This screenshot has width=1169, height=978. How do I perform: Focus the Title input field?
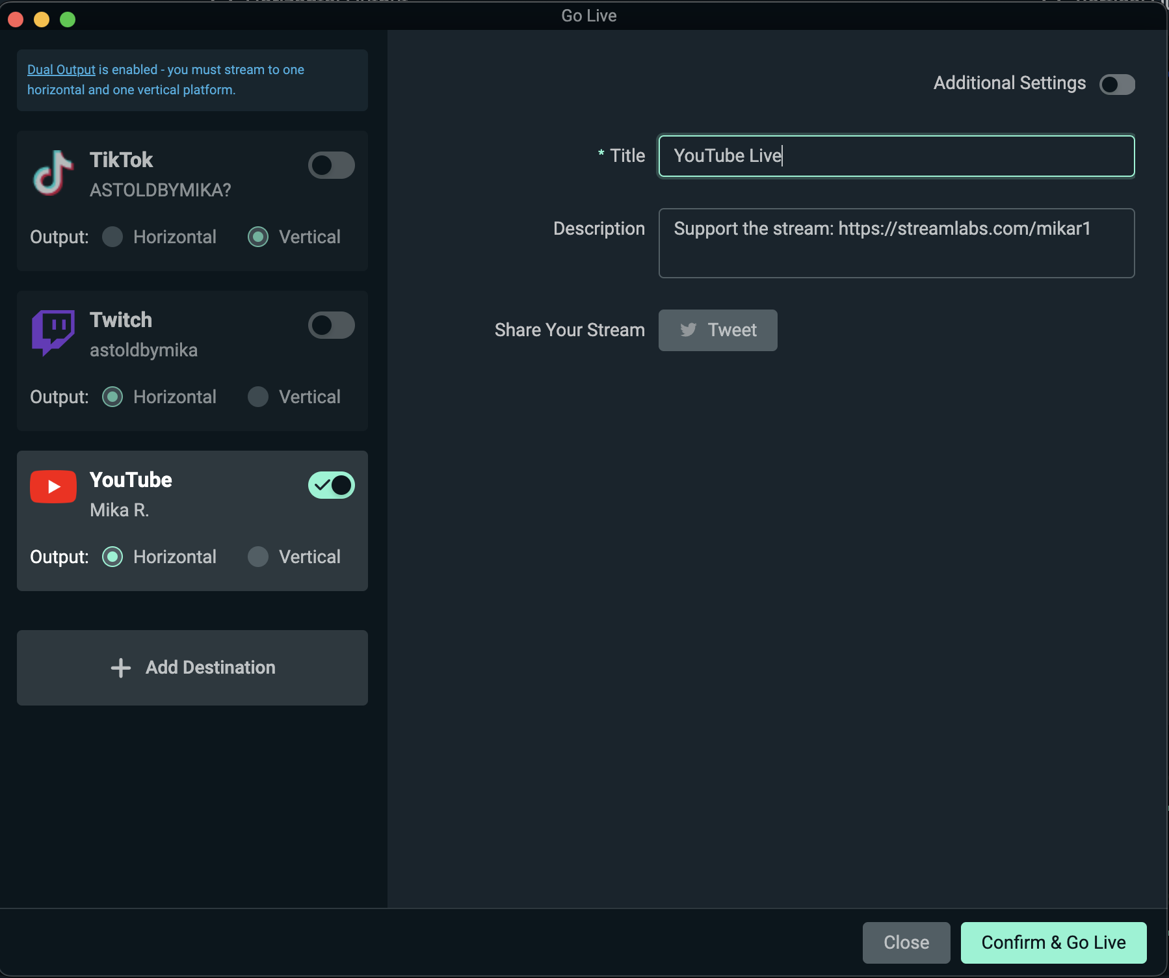click(x=897, y=156)
